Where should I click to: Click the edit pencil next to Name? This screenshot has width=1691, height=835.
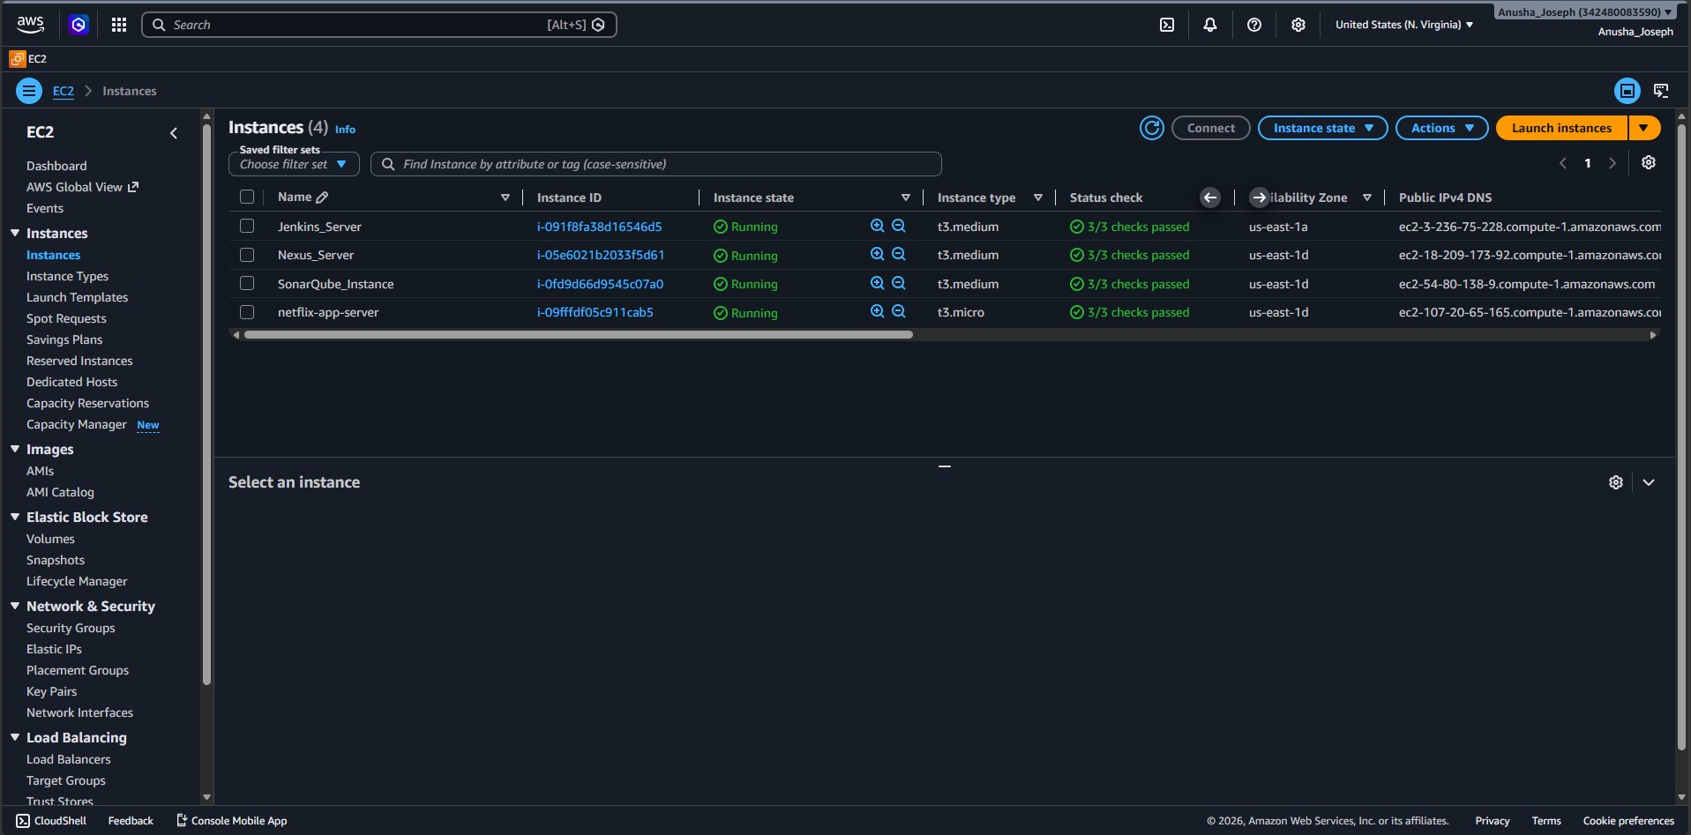tap(322, 198)
